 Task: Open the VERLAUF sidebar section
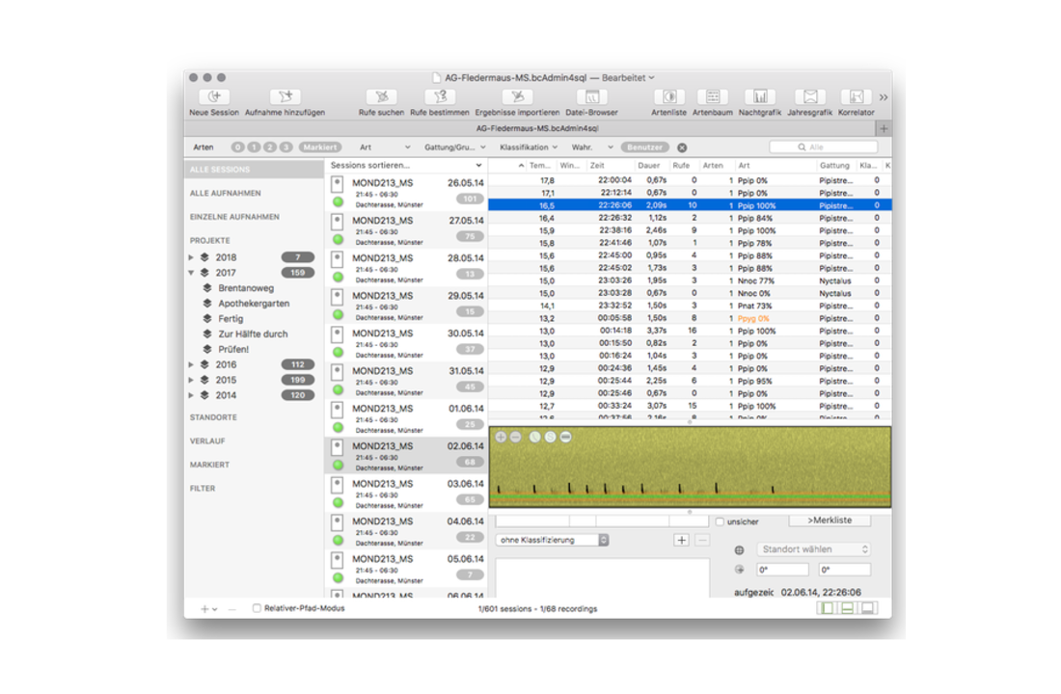207,441
